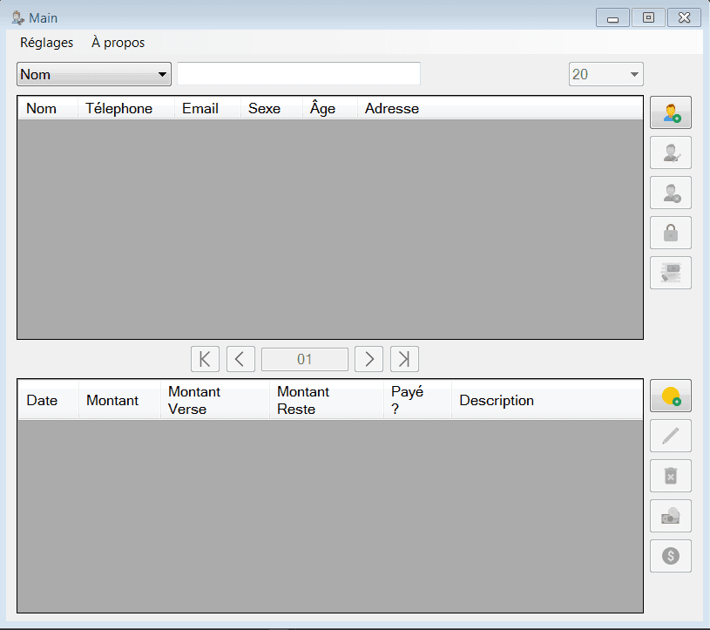
Task: Edit the selected payment using the pencil icon
Action: [x=670, y=436]
